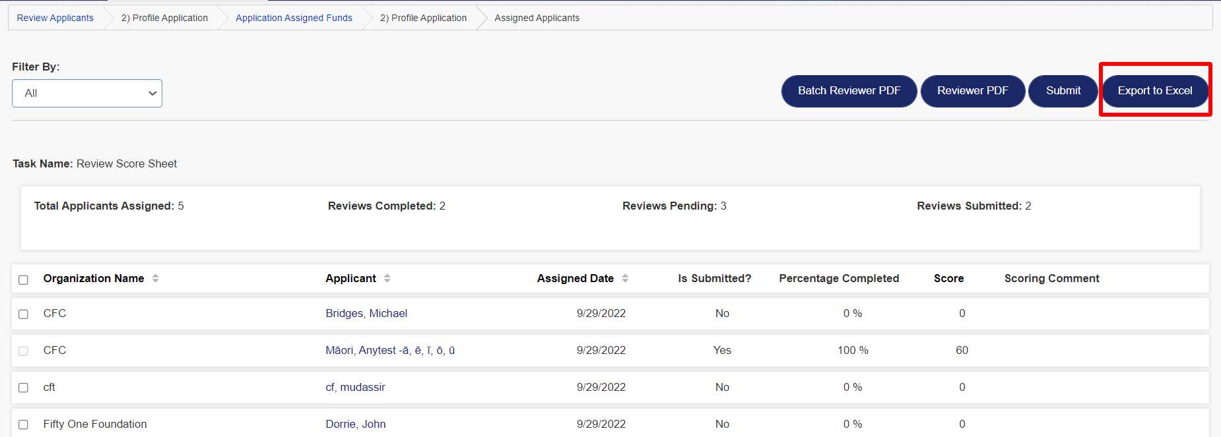1221x437 pixels.
Task: Click the 100 % completion value
Action: tap(853, 350)
